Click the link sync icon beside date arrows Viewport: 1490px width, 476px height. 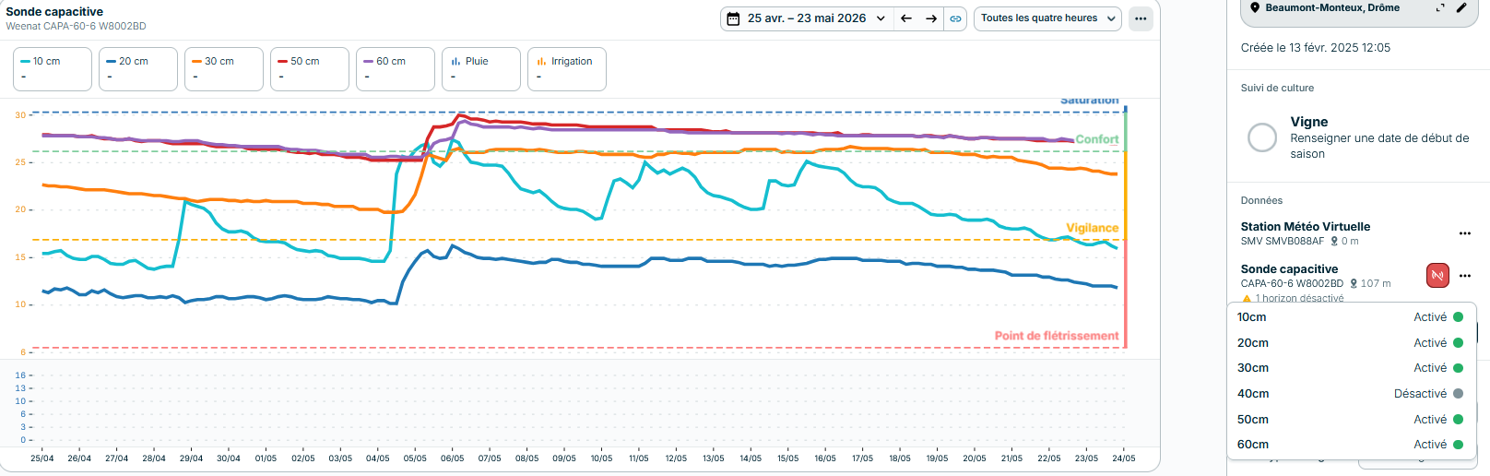click(956, 18)
